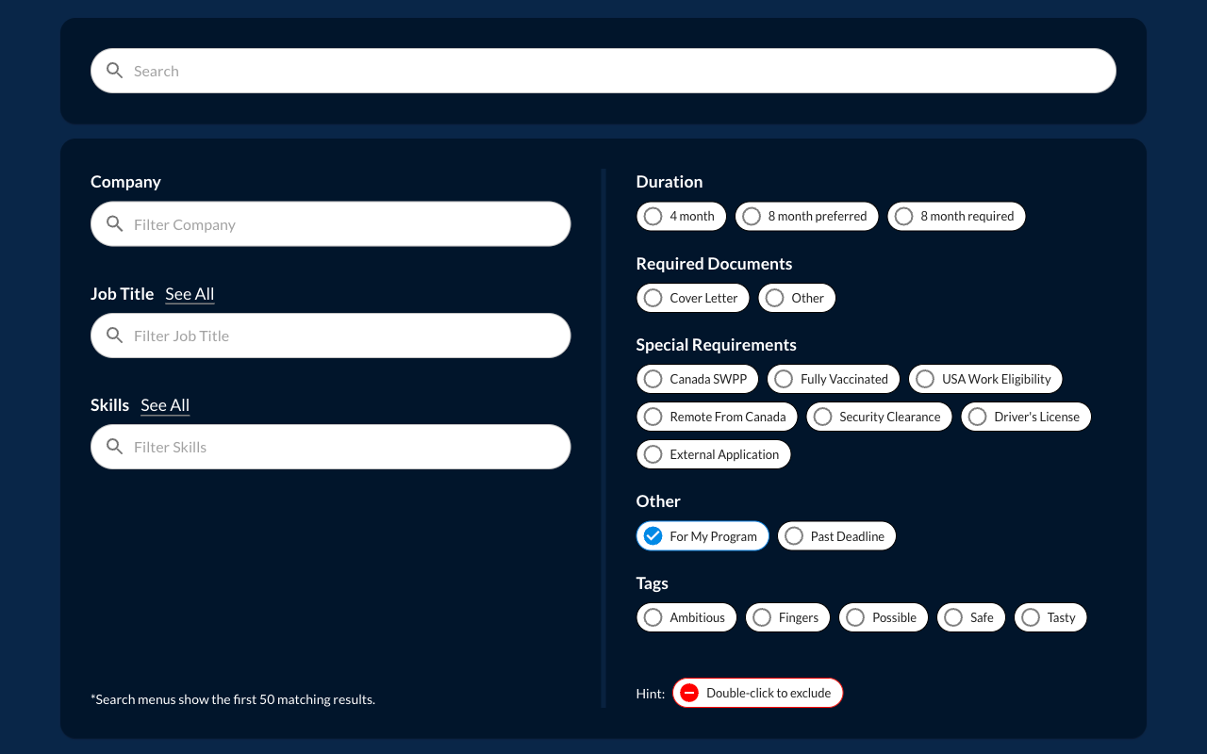Click the magnifier icon in main Search bar
Image resolution: width=1207 pixels, height=754 pixels.
pyautogui.click(x=115, y=71)
